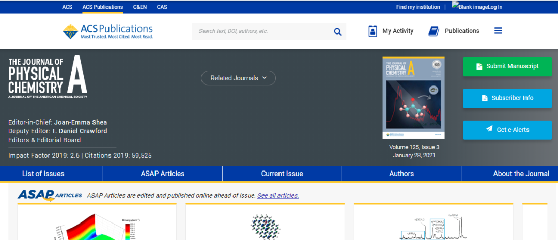Click the Publications book icon
558x240 pixels.
(x=434, y=31)
